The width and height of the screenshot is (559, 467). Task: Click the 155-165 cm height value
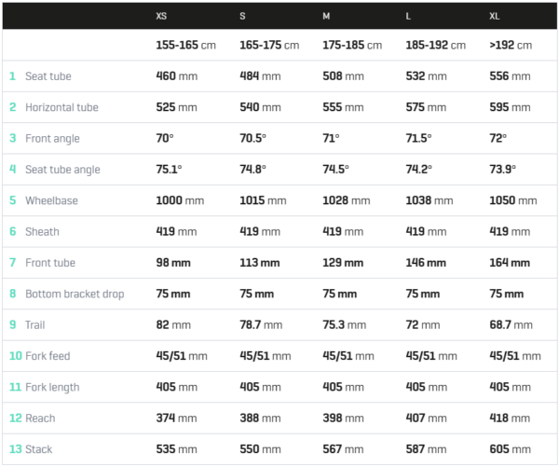coord(185,46)
